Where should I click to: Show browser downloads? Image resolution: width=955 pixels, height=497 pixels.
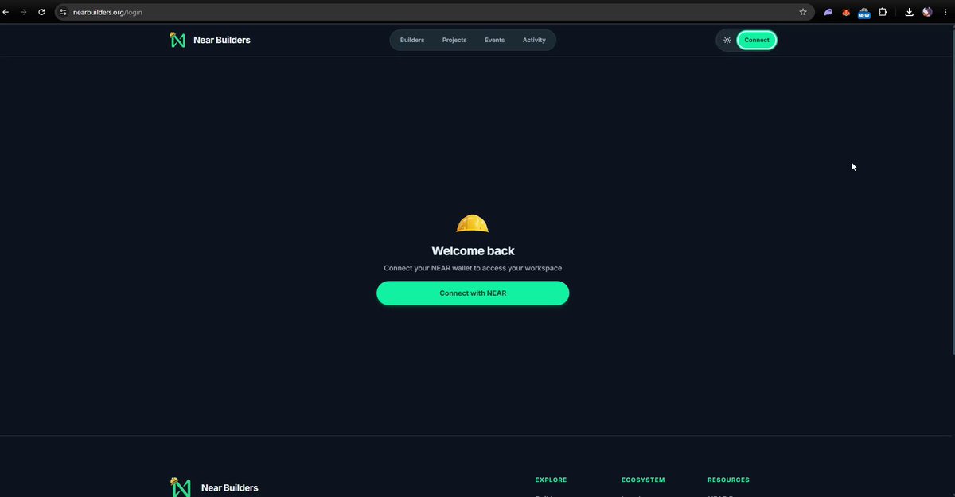tap(910, 12)
